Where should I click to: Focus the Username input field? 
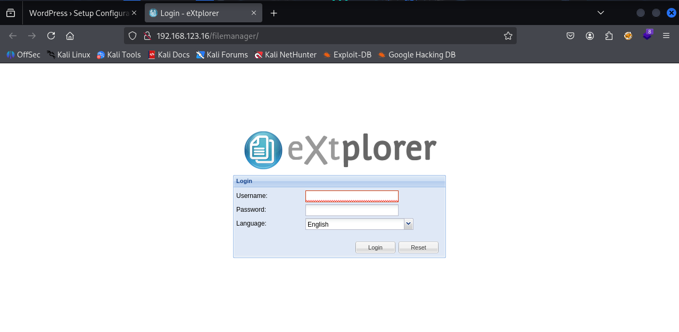coord(352,196)
